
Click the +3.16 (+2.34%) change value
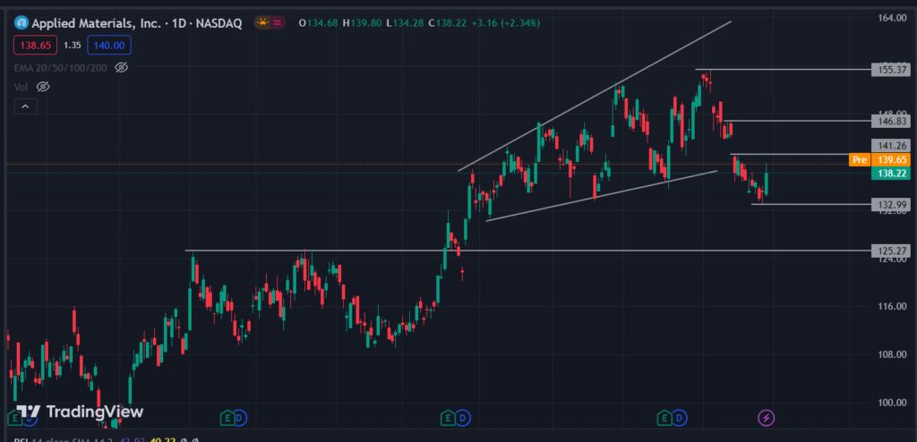(506, 23)
